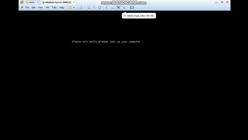Close the VMware window

[227, 2]
